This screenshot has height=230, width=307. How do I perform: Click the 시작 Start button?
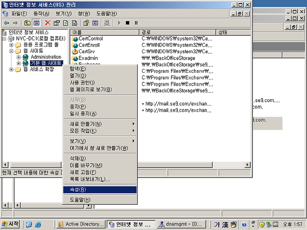click(x=10, y=224)
